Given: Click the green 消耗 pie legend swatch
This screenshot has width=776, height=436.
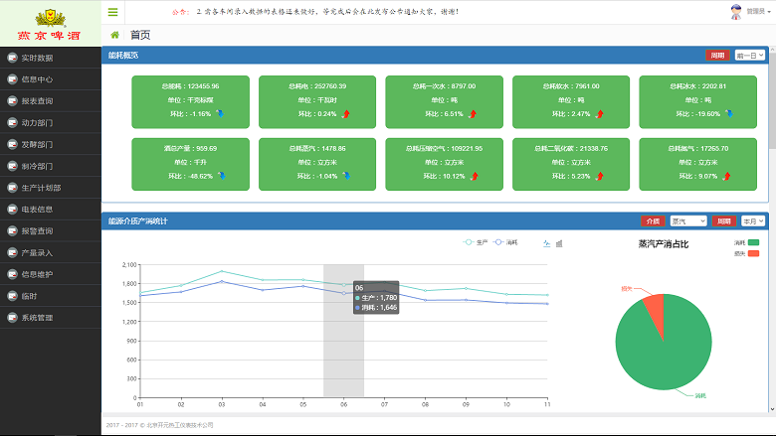Looking at the screenshot, I should point(753,242).
